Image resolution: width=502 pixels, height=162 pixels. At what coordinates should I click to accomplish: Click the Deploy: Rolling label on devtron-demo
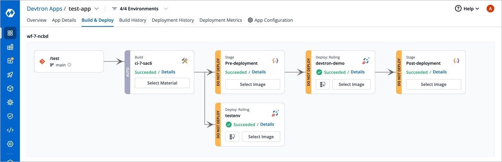pyautogui.click(x=328, y=57)
